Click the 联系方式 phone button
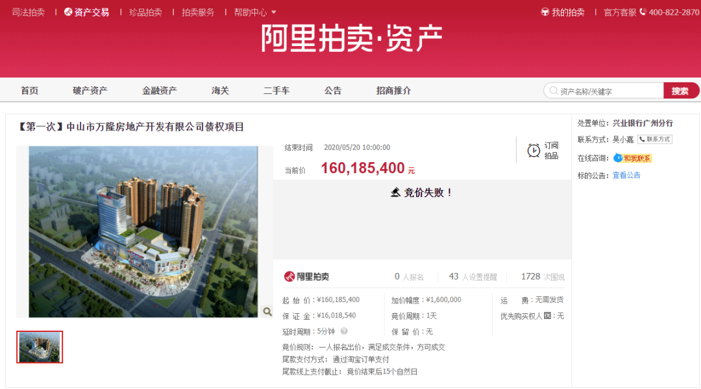This screenshot has width=701, height=389. [x=655, y=139]
